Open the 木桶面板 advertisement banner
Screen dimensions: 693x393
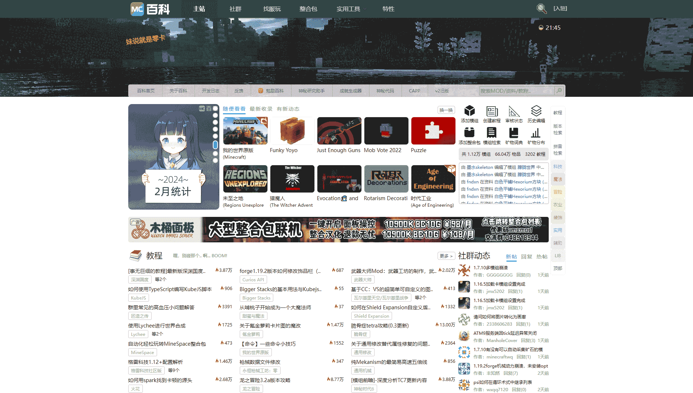(338, 230)
